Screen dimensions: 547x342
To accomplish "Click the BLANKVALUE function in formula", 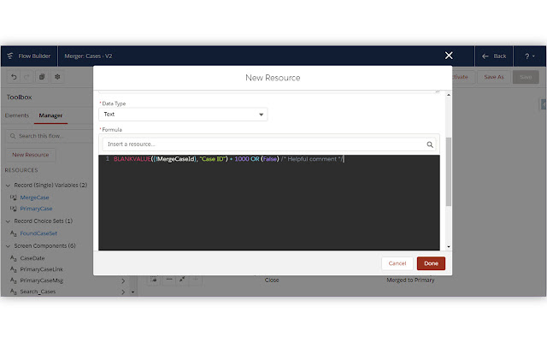I will 132,159.
